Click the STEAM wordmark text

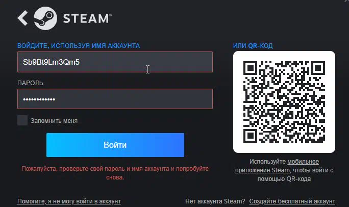[87, 18]
